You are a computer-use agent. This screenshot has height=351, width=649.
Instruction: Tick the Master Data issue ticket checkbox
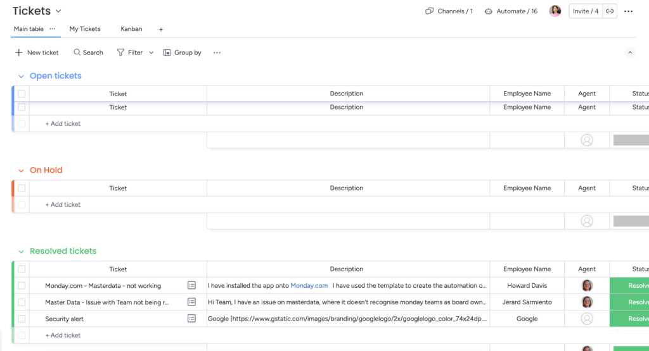tap(22, 302)
